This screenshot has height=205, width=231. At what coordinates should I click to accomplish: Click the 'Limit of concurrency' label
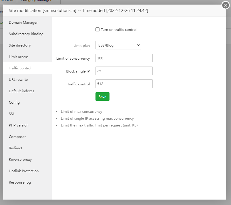[73, 59]
